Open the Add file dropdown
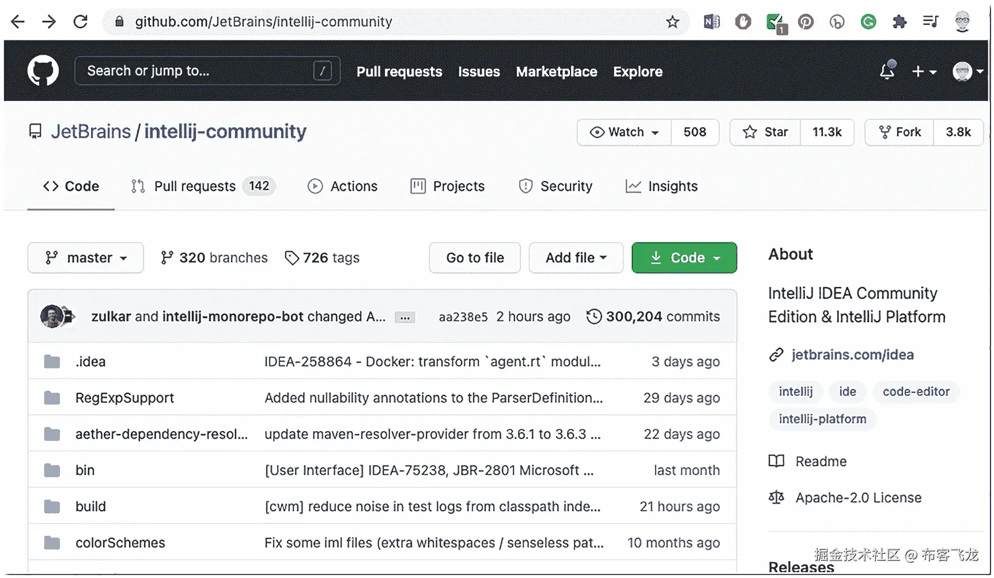Screen dimensions: 994x578 [x=576, y=258]
